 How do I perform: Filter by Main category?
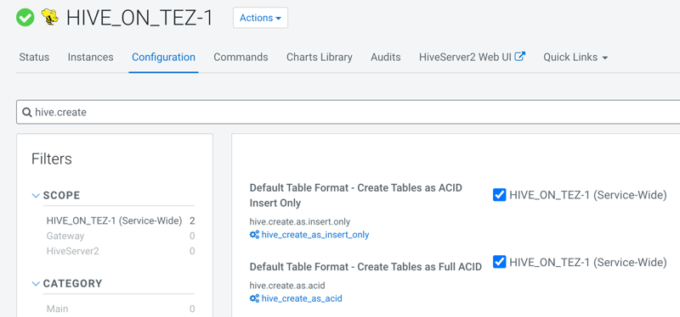pos(57,309)
